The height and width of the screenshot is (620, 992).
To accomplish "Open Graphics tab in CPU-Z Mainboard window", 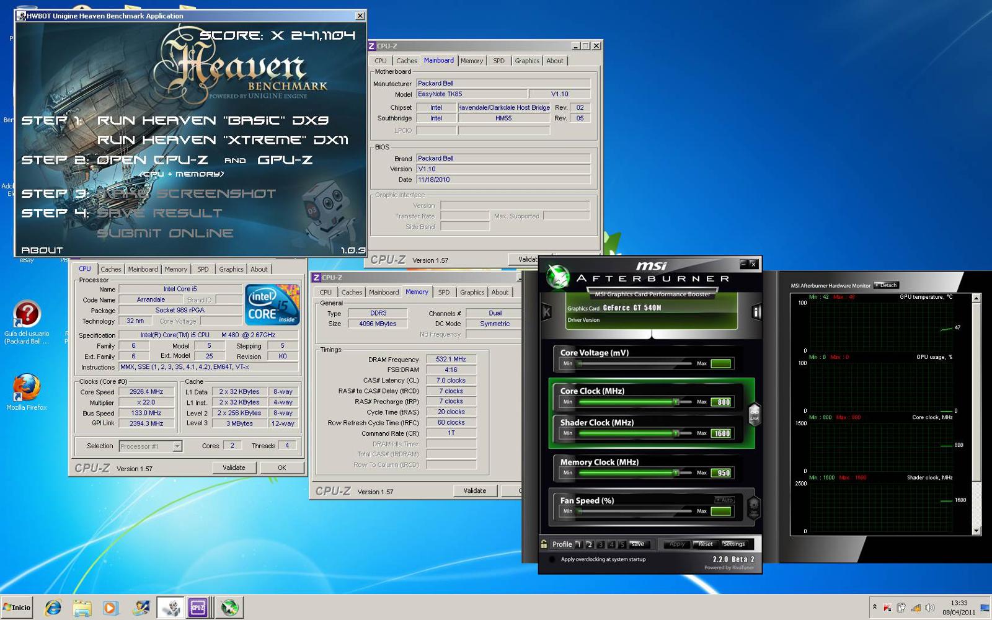I will (x=527, y=61).
